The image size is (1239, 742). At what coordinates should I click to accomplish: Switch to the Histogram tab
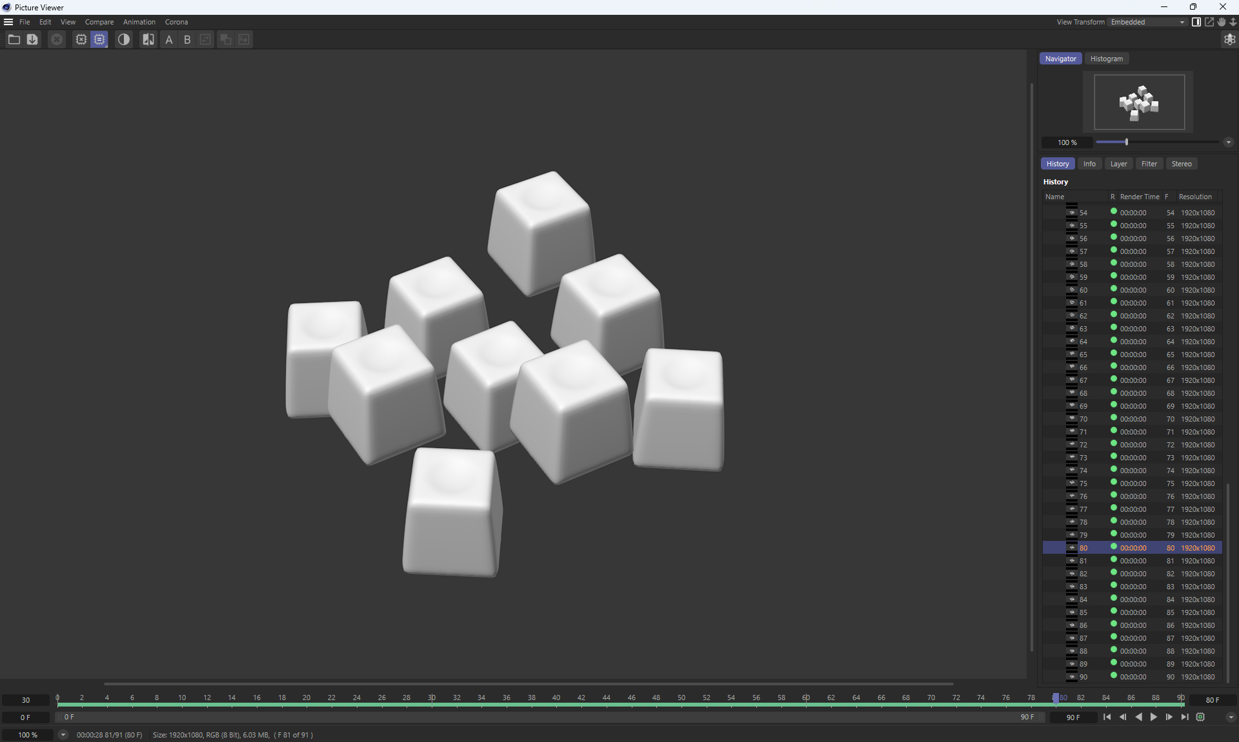pos(1106,59)
